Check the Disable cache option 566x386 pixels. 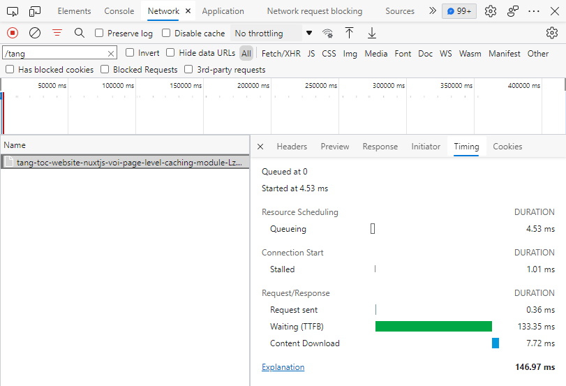[x=166, y=33]
